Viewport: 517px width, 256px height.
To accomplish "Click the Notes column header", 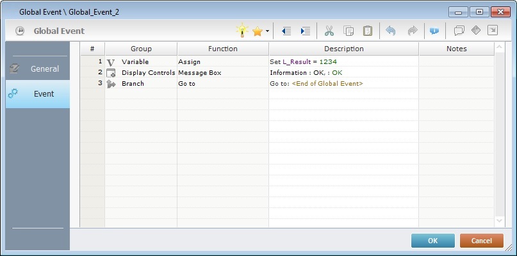I will coord(457,49).
